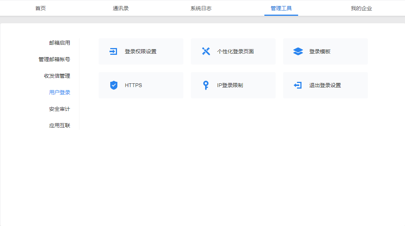Select 用户登录 in the sidebar
This screenshot has height=226, width=405.
click(60, 92)
